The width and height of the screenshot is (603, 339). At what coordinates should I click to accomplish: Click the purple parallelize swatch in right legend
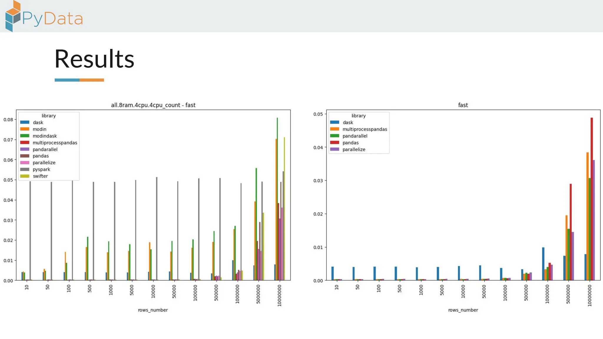(x=334, y=149)
